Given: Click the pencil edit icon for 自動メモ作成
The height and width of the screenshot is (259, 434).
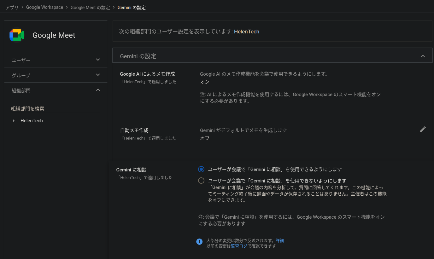Looking at the screenshot, I should click(x=423, y=129).
